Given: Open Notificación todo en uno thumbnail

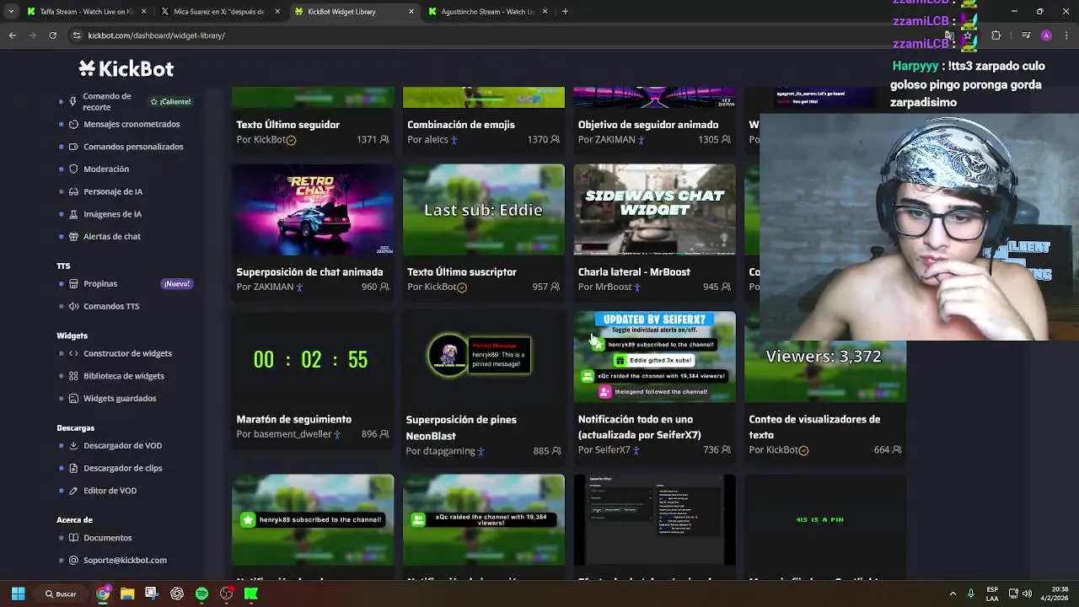Looking at the screenshot, I should click(654, 357).
